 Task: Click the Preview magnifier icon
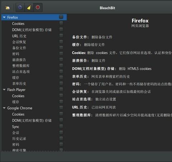tap(20, 8)
